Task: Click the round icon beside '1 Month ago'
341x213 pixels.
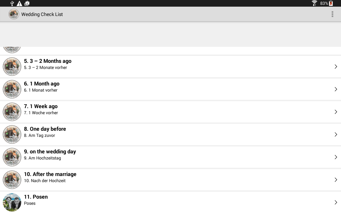Action: [12, 89]
